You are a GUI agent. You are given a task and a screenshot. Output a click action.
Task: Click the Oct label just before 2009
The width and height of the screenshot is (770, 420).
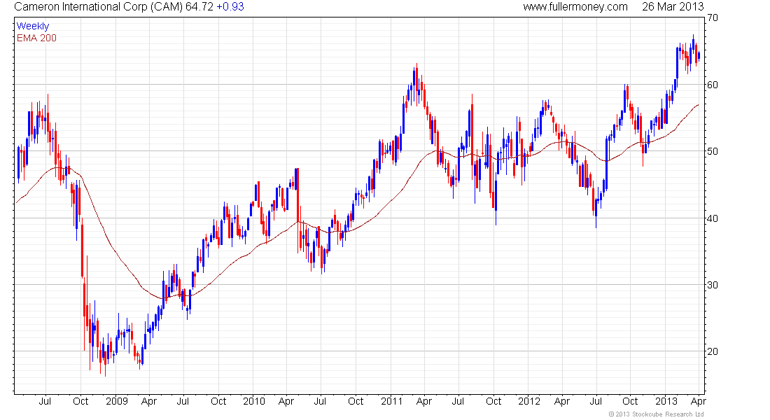pyautogui.click(x=80, y=401)
